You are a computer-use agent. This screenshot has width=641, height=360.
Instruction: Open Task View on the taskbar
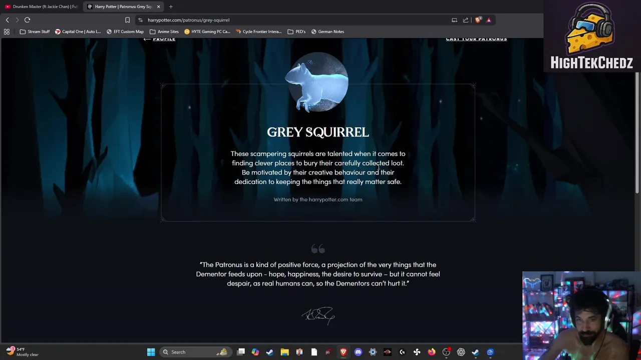[x=241, y=352]
